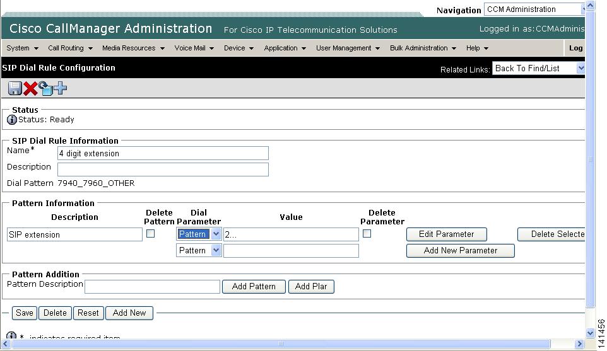
Task: Click the Logged in as:CCMAdminis text
Action: [532, 29]
